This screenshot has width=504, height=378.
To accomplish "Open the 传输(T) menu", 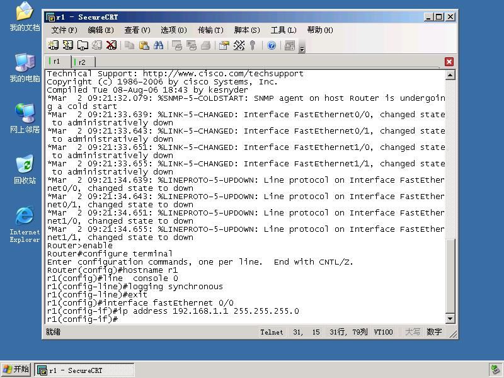I will click(x=210, y=30).
